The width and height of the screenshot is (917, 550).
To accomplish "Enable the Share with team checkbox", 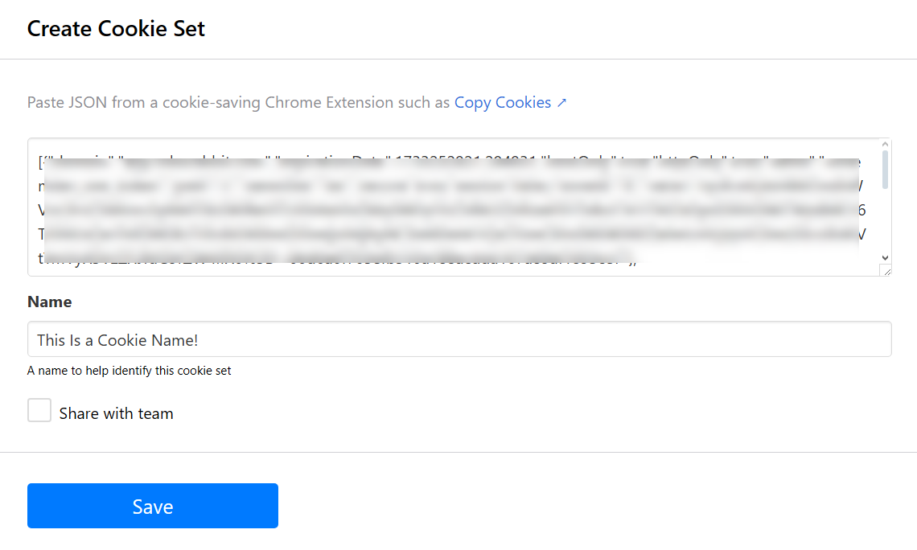I will pyautogui.click(x=39, y=410).
